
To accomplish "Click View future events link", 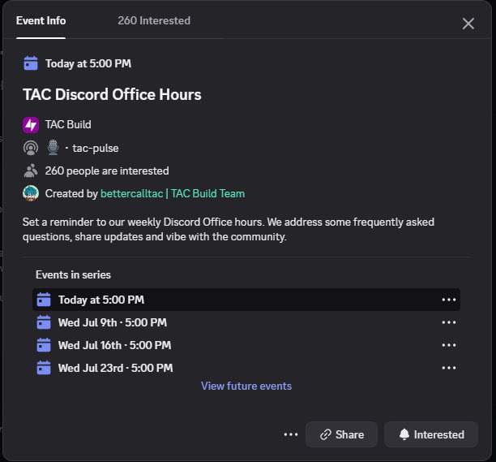I will point(246,386).
